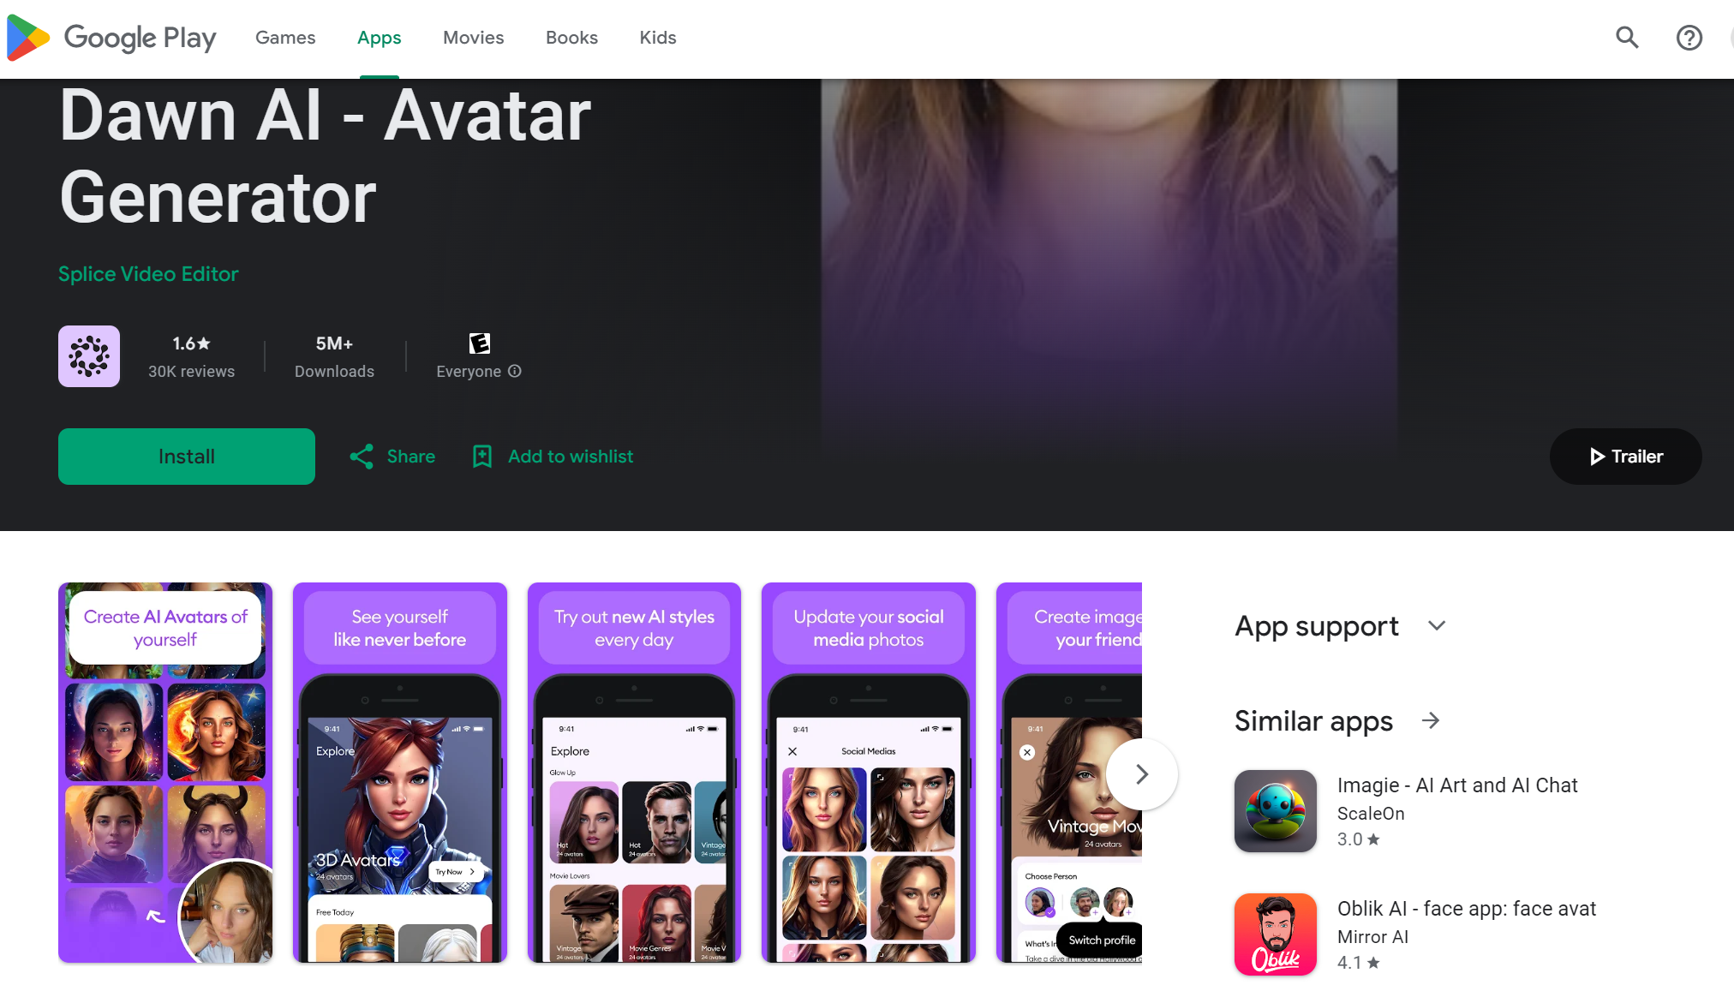
Task: Click the Share icon for Dawn AI
Action: (x=363, y=457)
